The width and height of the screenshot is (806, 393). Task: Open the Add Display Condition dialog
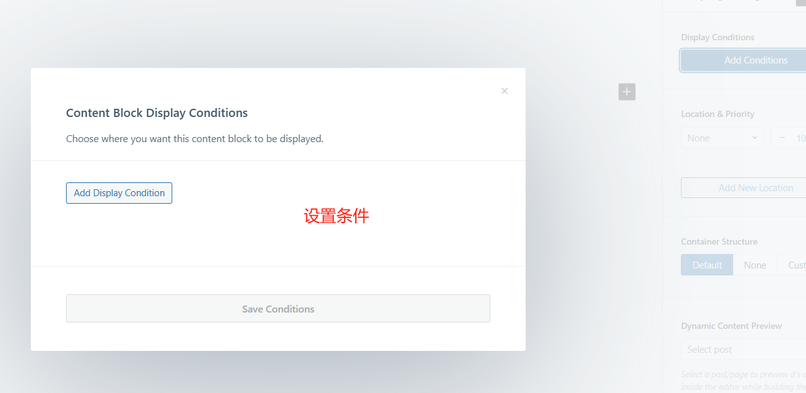pos(119,193)
